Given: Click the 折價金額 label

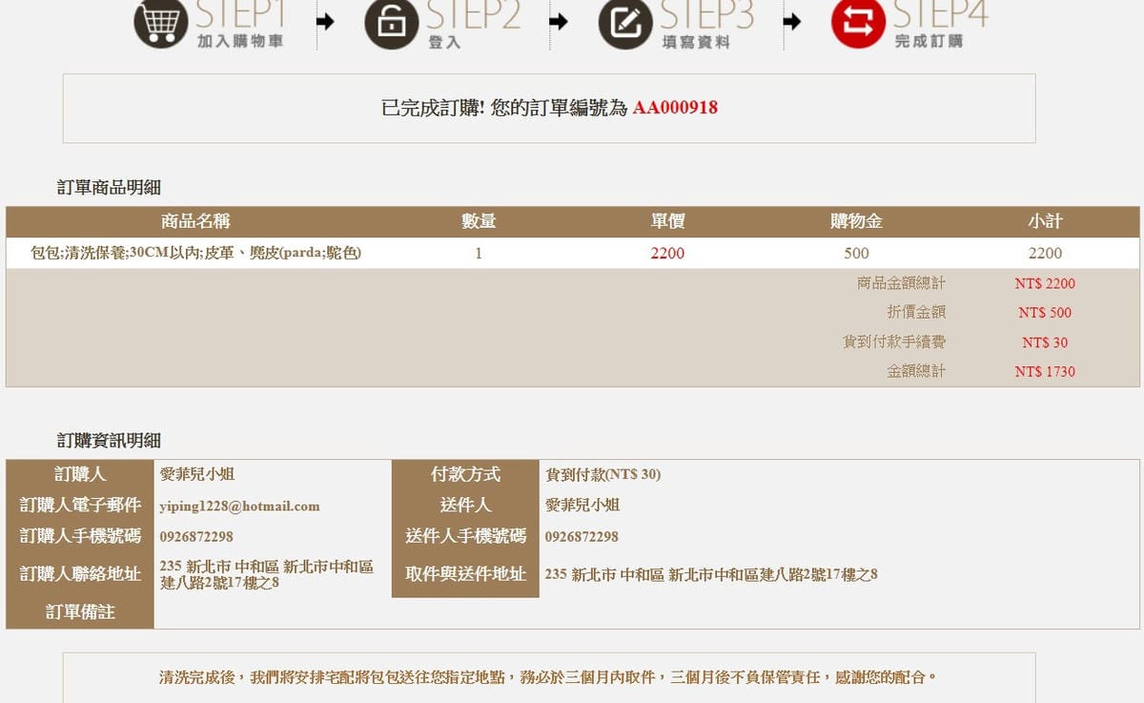Looking at the screenshot, I should pos(916,312).
